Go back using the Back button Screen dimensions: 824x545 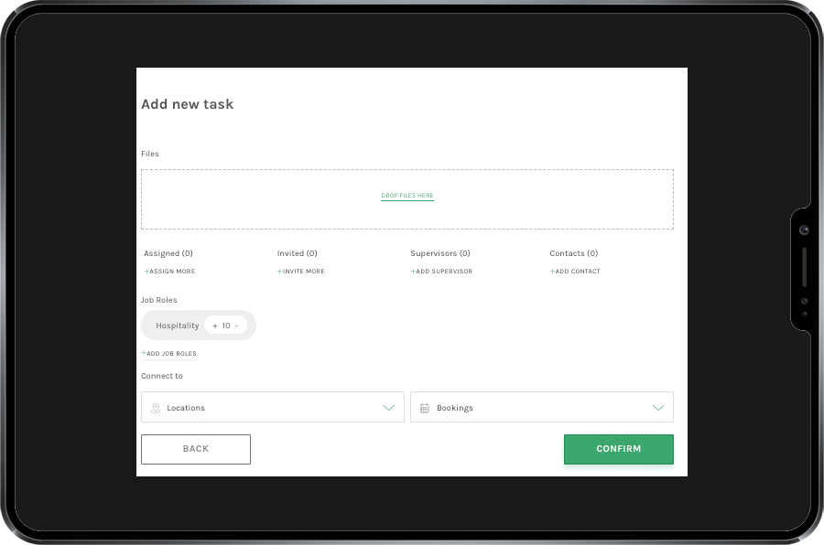[x=196, y=449]
